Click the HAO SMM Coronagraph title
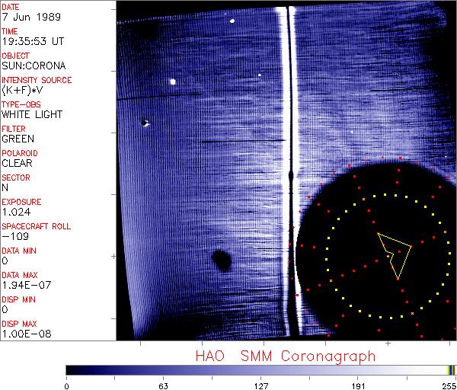This screenshot has width=457, height=390. (x=286, y=356)
